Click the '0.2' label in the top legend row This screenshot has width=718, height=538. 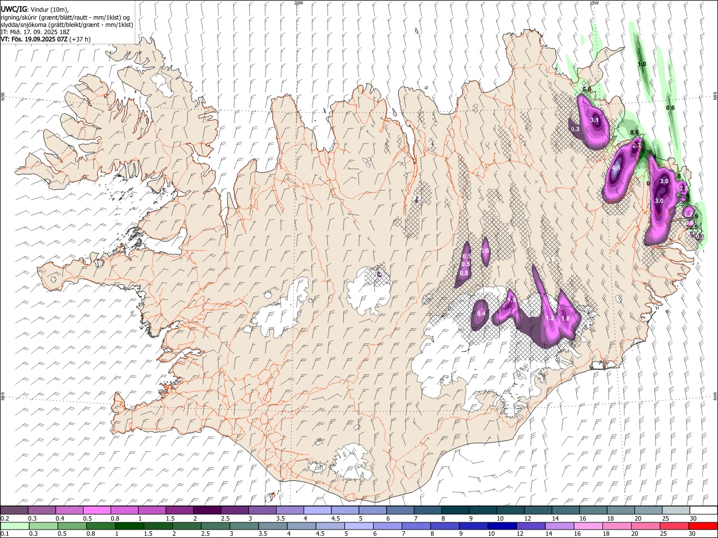[x=5, y=518]
